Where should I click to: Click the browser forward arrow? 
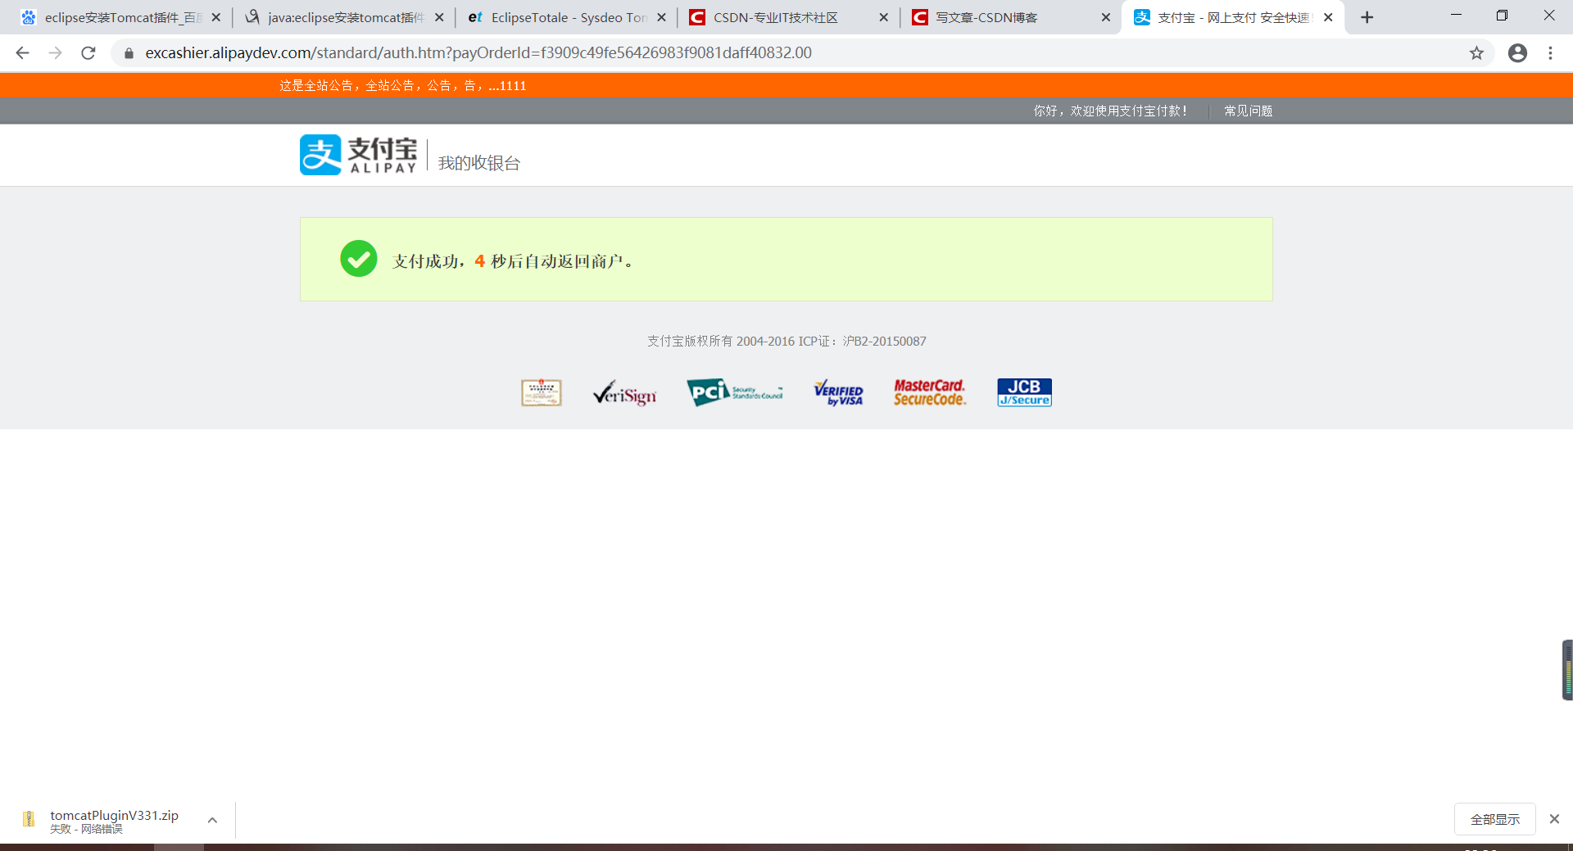click(55, 53)
